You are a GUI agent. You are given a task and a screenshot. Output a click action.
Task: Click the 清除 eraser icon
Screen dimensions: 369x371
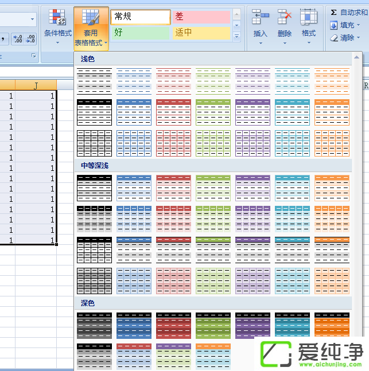coord(334,38)
